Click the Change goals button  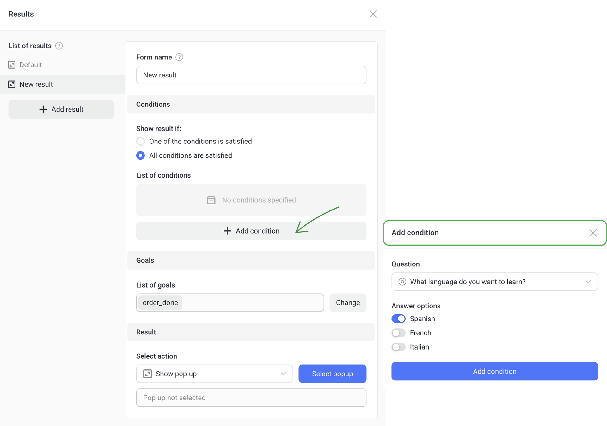348,303
